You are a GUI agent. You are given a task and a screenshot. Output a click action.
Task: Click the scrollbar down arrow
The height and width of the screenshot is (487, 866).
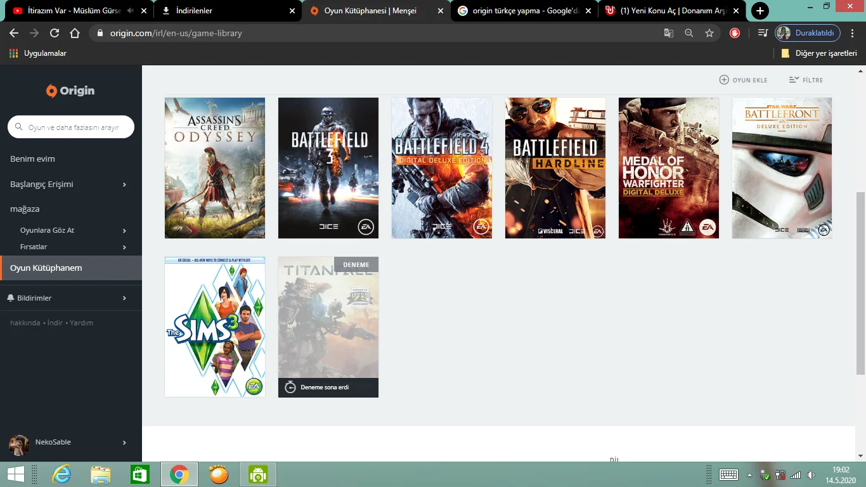[x=860, y=456]
